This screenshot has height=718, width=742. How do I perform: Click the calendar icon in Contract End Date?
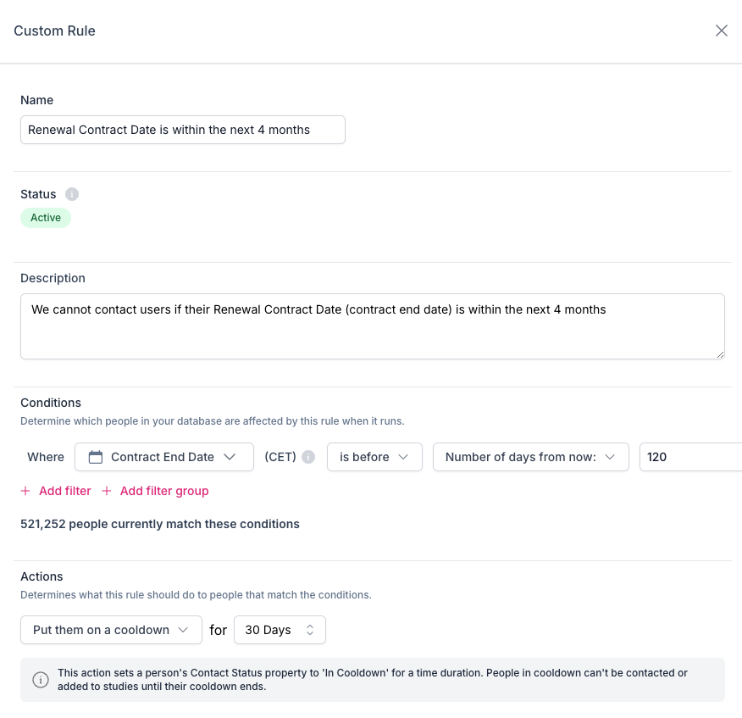[x=96, y=457]
